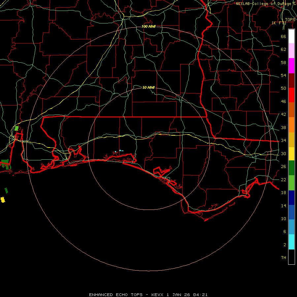Click the 'NEXLAB-College of DuPage' credit text
The image size is (297, 297).
pos(263,4)
